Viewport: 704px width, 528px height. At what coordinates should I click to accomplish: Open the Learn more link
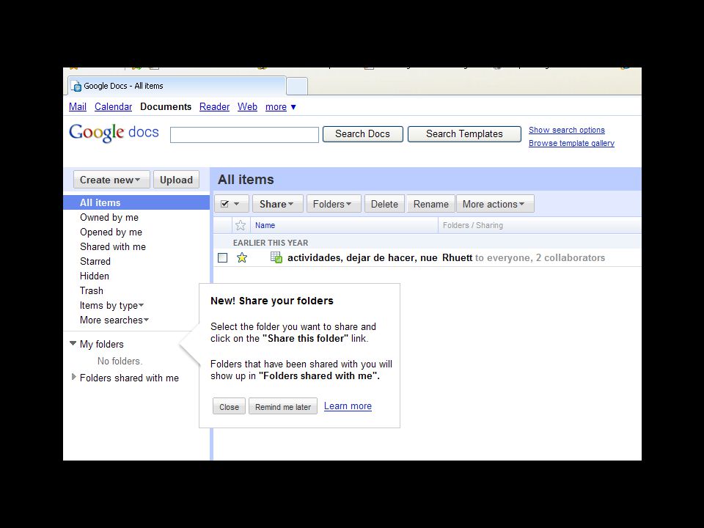tap(348, 406)
